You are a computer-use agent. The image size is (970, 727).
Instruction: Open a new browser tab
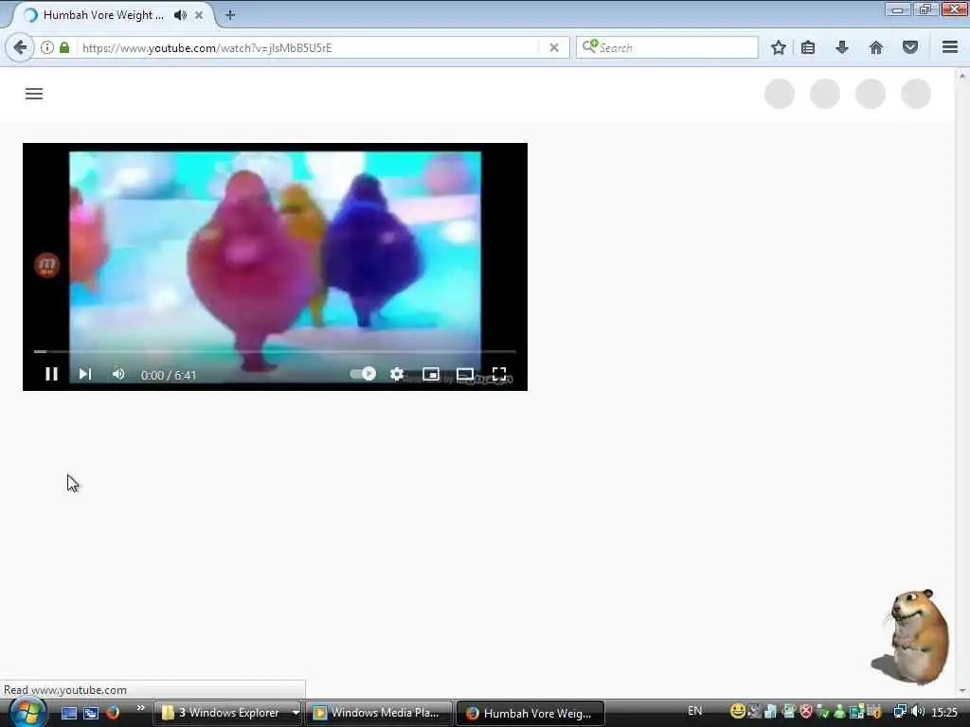(x=230, y=15)
